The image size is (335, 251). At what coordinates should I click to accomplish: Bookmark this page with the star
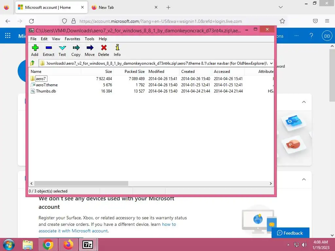pos(282,21)
